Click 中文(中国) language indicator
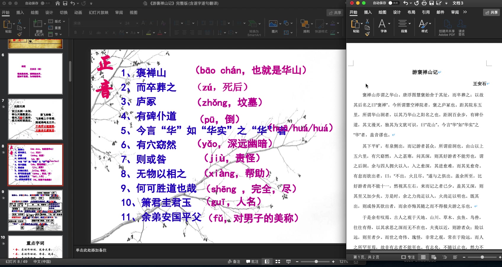This screenshot has height=267, width=502. tap(42, 262)
